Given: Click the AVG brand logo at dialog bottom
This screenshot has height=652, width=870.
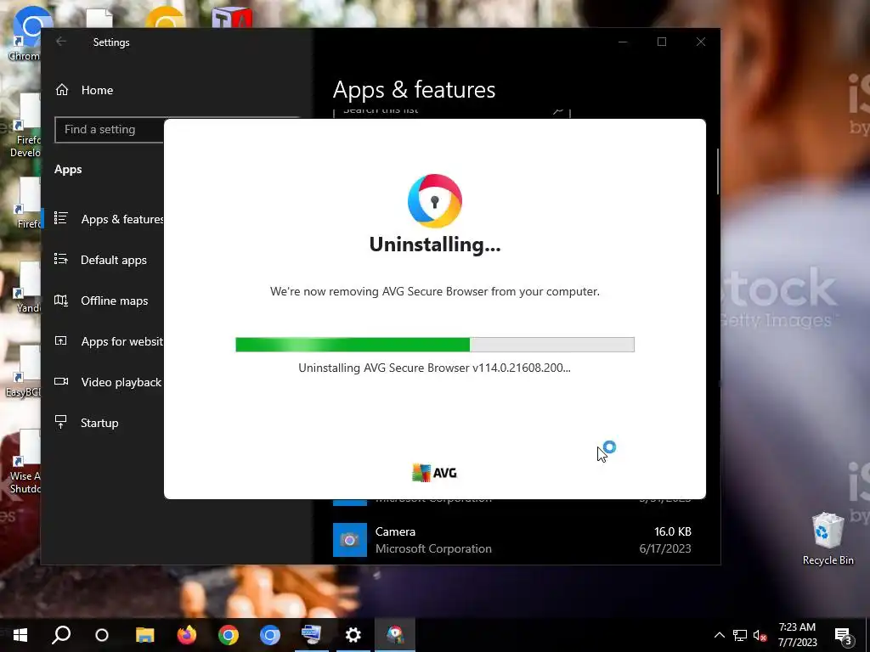Looking at the screenshot, I should pyautogui.click(x=434, y=472).
